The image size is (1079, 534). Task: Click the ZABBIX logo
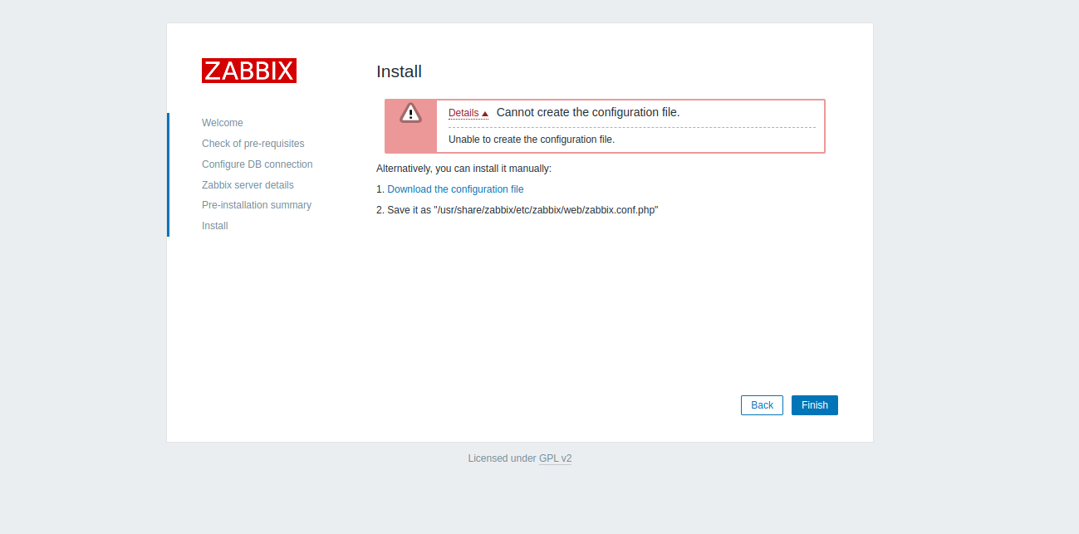[x=248, y=71]
